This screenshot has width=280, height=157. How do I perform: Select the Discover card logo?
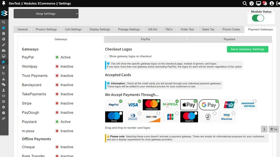(x=152, y=117)
